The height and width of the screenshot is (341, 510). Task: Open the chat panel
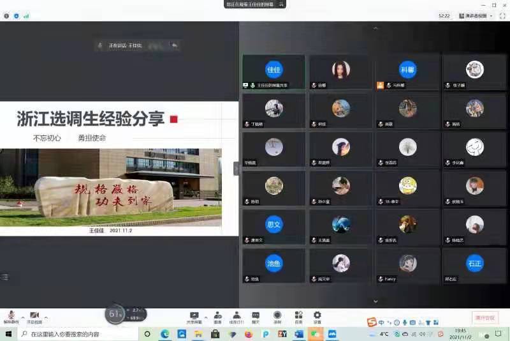click(256, 316)
